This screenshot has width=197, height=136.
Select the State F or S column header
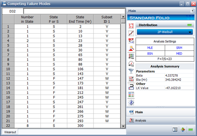54,19
